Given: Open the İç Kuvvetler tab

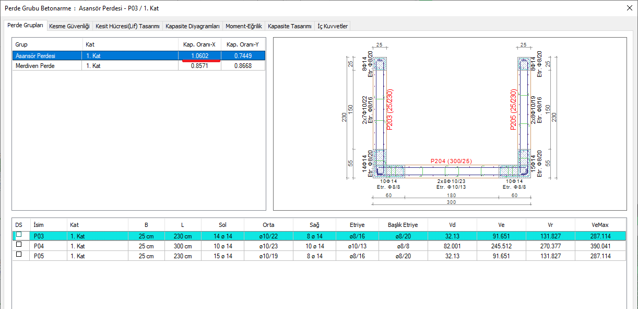Looking at the screenshot, I should tap(333, 26).
